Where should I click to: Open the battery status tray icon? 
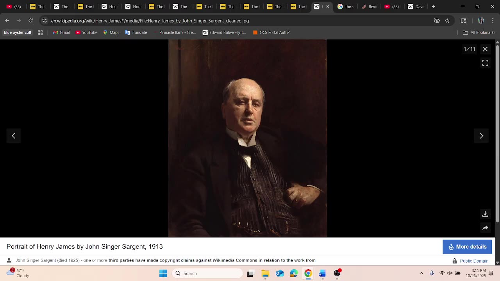point(458,273)
